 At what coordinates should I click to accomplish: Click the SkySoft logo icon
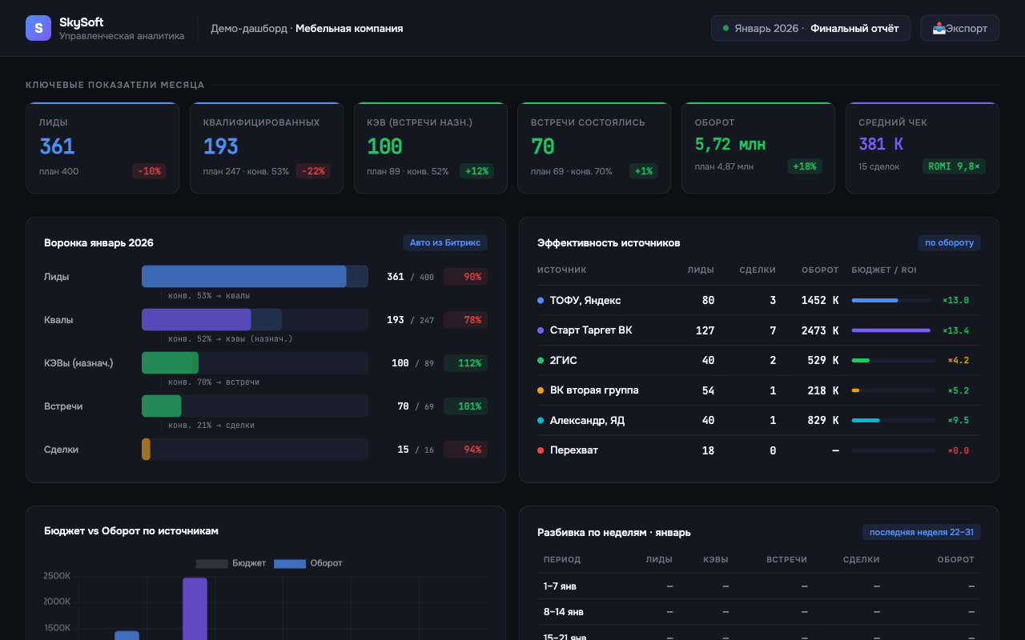pyautogui.click(x=38, y=28)
